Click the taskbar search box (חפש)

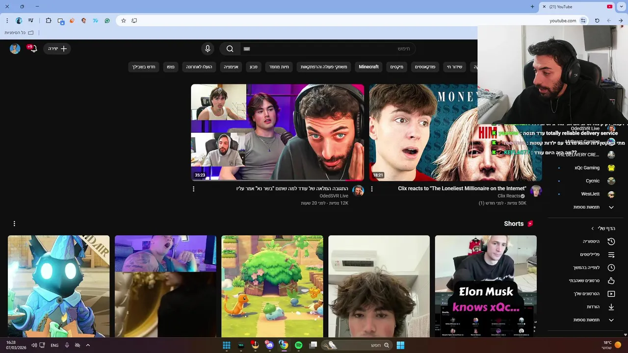click(357, 345)
